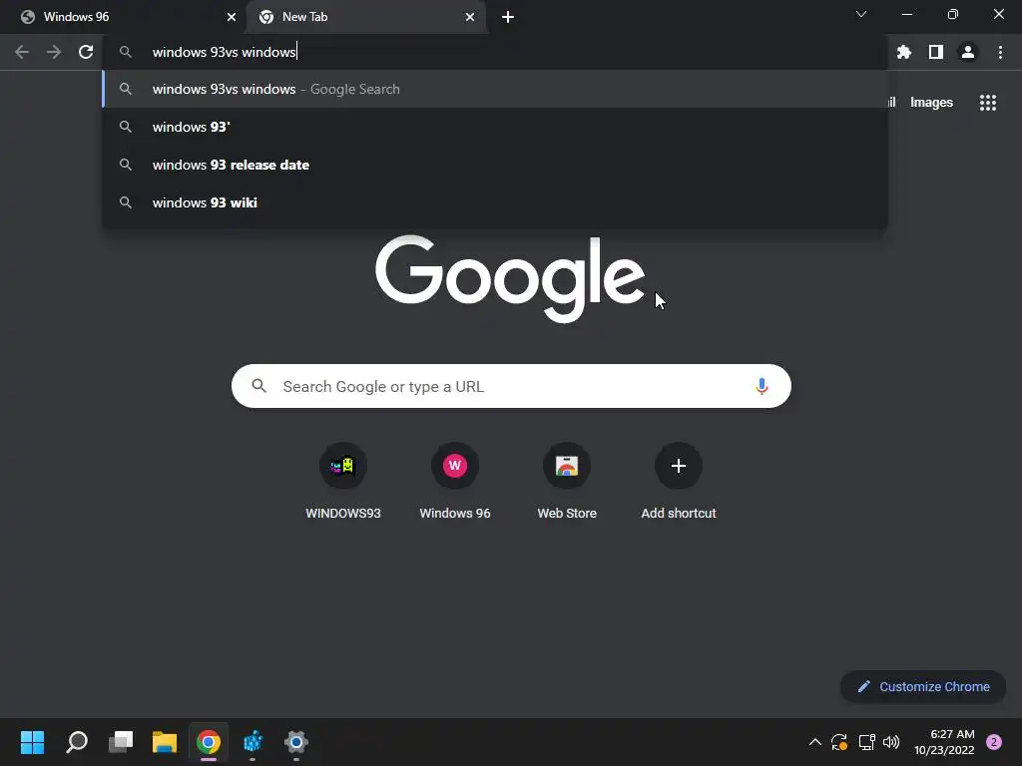Choose suggestion 'windows 93vs windows - Google Search'

point(495,89)
